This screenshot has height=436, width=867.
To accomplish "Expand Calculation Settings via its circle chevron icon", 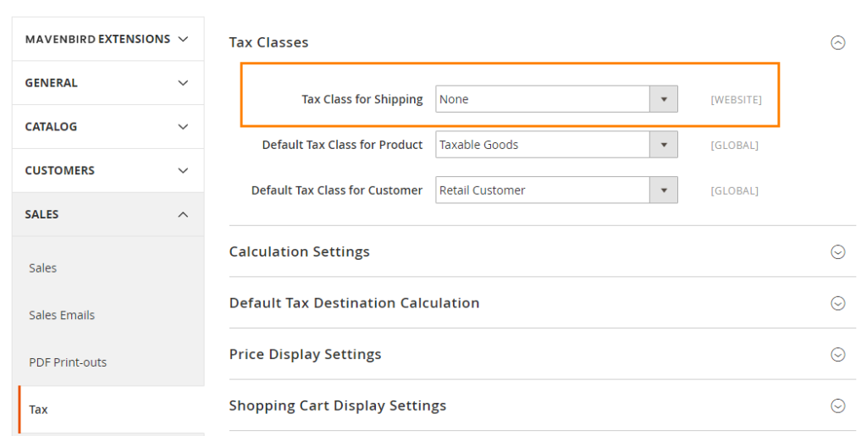I will tap(837, 251).
